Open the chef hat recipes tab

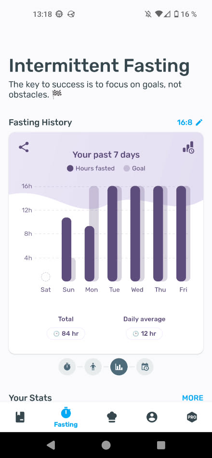112,417
